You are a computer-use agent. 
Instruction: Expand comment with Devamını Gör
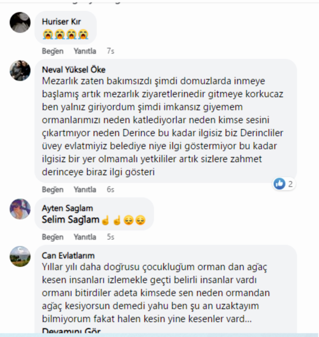[71, 331]
